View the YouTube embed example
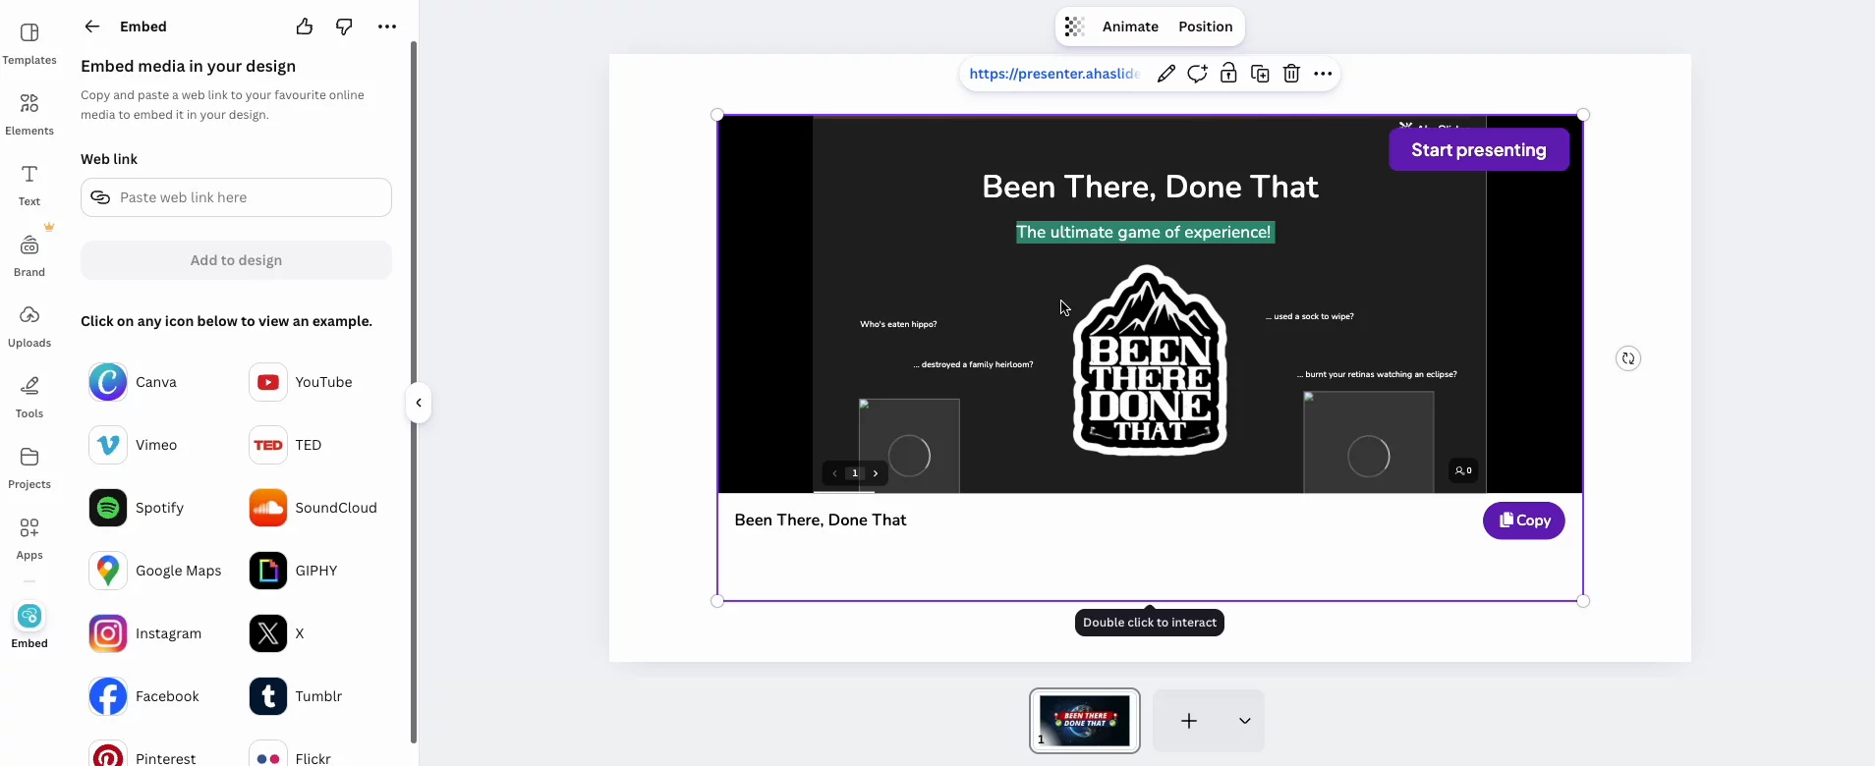The height and width of the screenshot is (766, 1875). click(x=301, y=382)
